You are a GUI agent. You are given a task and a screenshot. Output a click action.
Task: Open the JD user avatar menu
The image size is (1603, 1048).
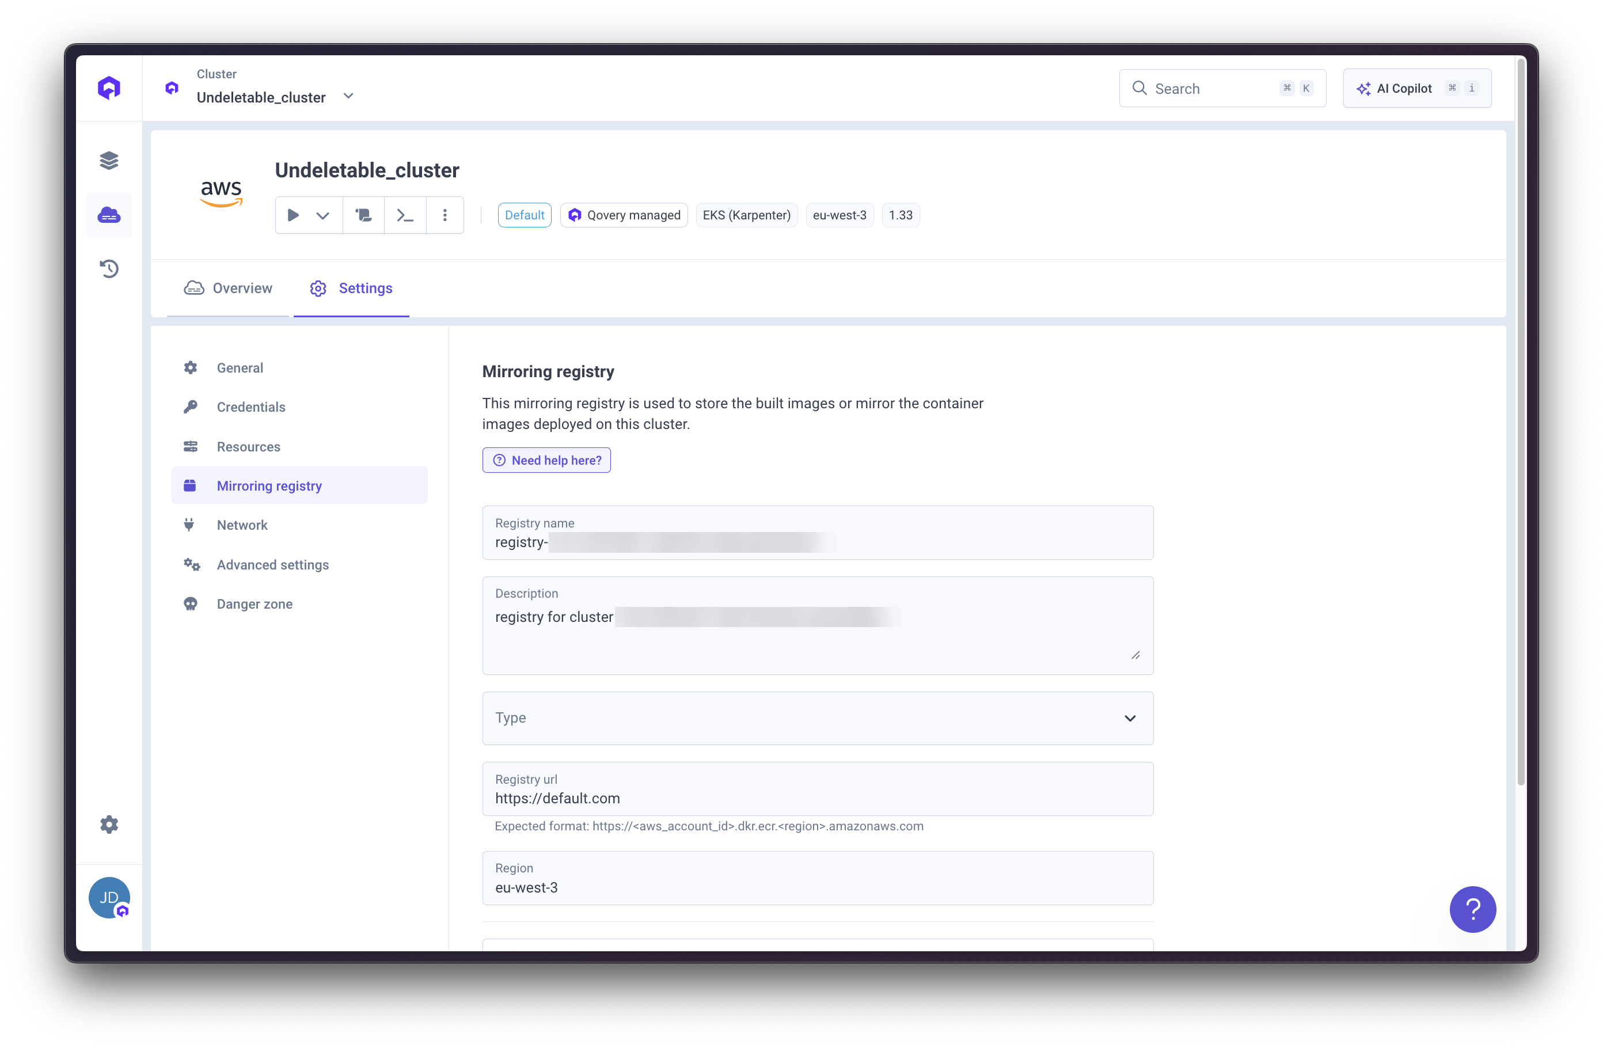click(109, 898)
